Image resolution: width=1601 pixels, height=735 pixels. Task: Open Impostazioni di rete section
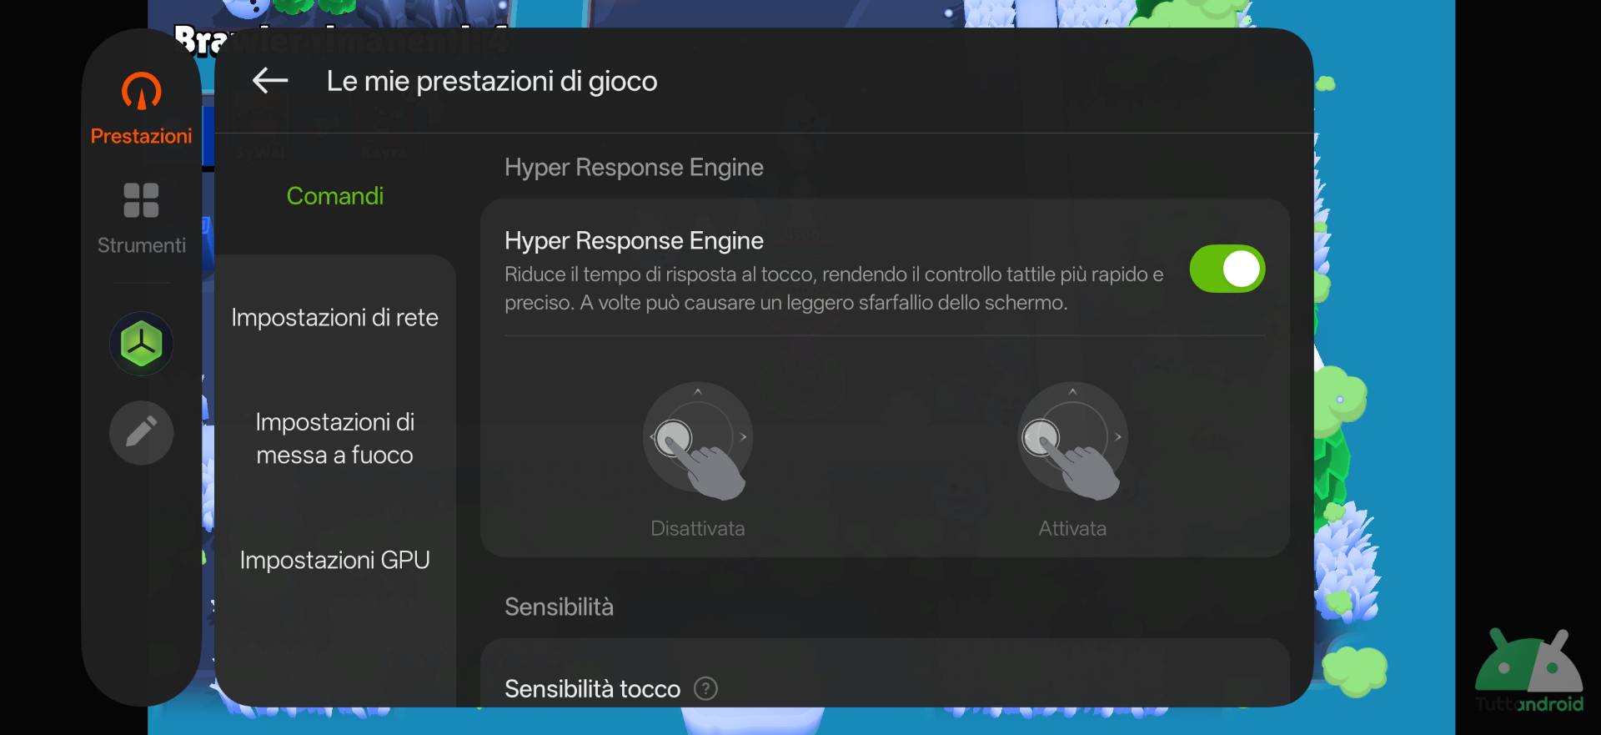tap(334, 318)
